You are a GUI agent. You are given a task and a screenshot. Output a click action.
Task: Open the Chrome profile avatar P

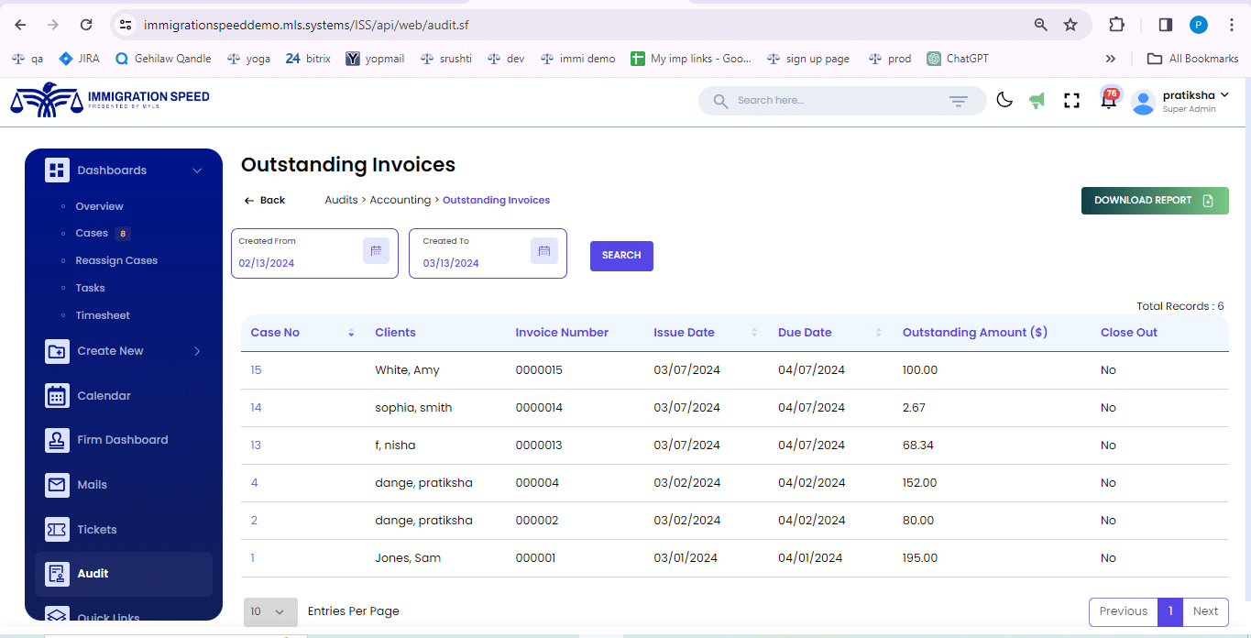(x=1199, y=25)
